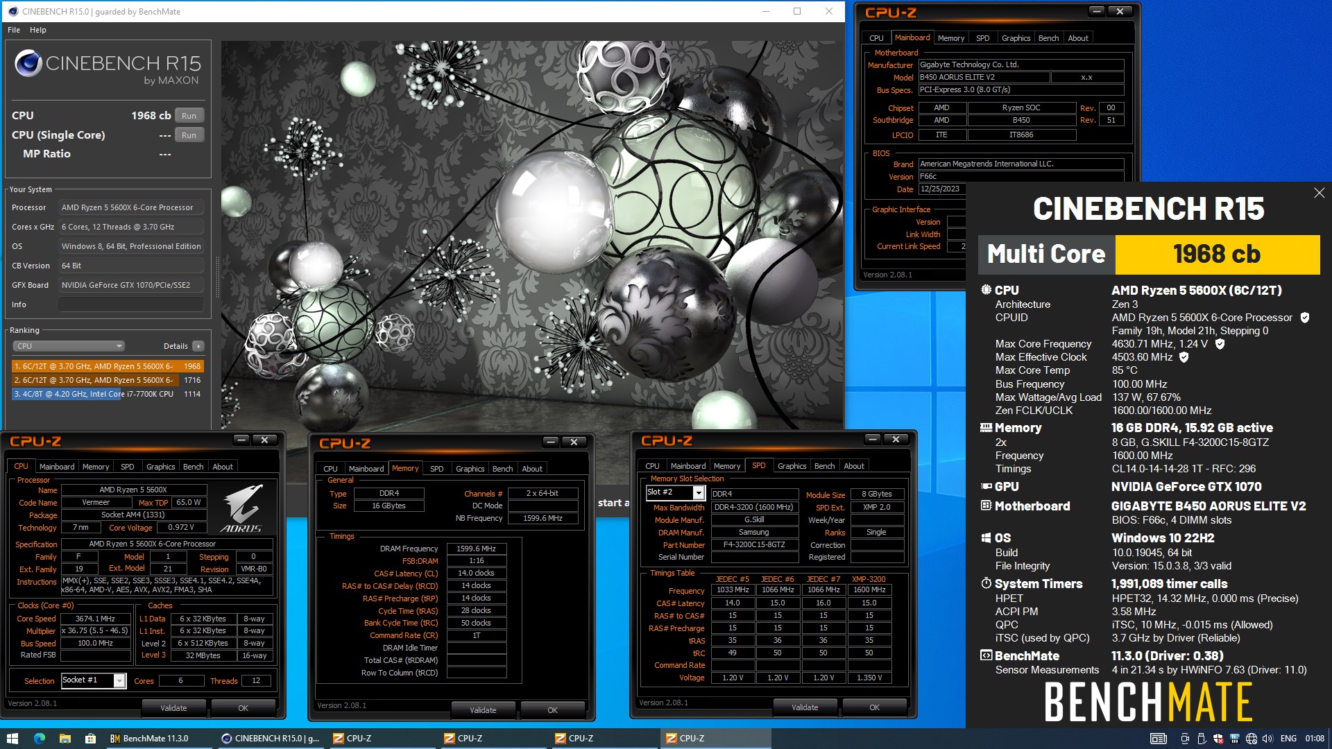Open the HWiNFO tray icon

(x=1234, y=739)
